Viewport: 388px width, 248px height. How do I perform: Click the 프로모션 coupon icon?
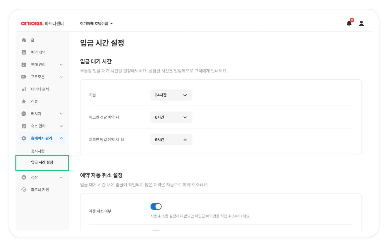pos(24,77)
